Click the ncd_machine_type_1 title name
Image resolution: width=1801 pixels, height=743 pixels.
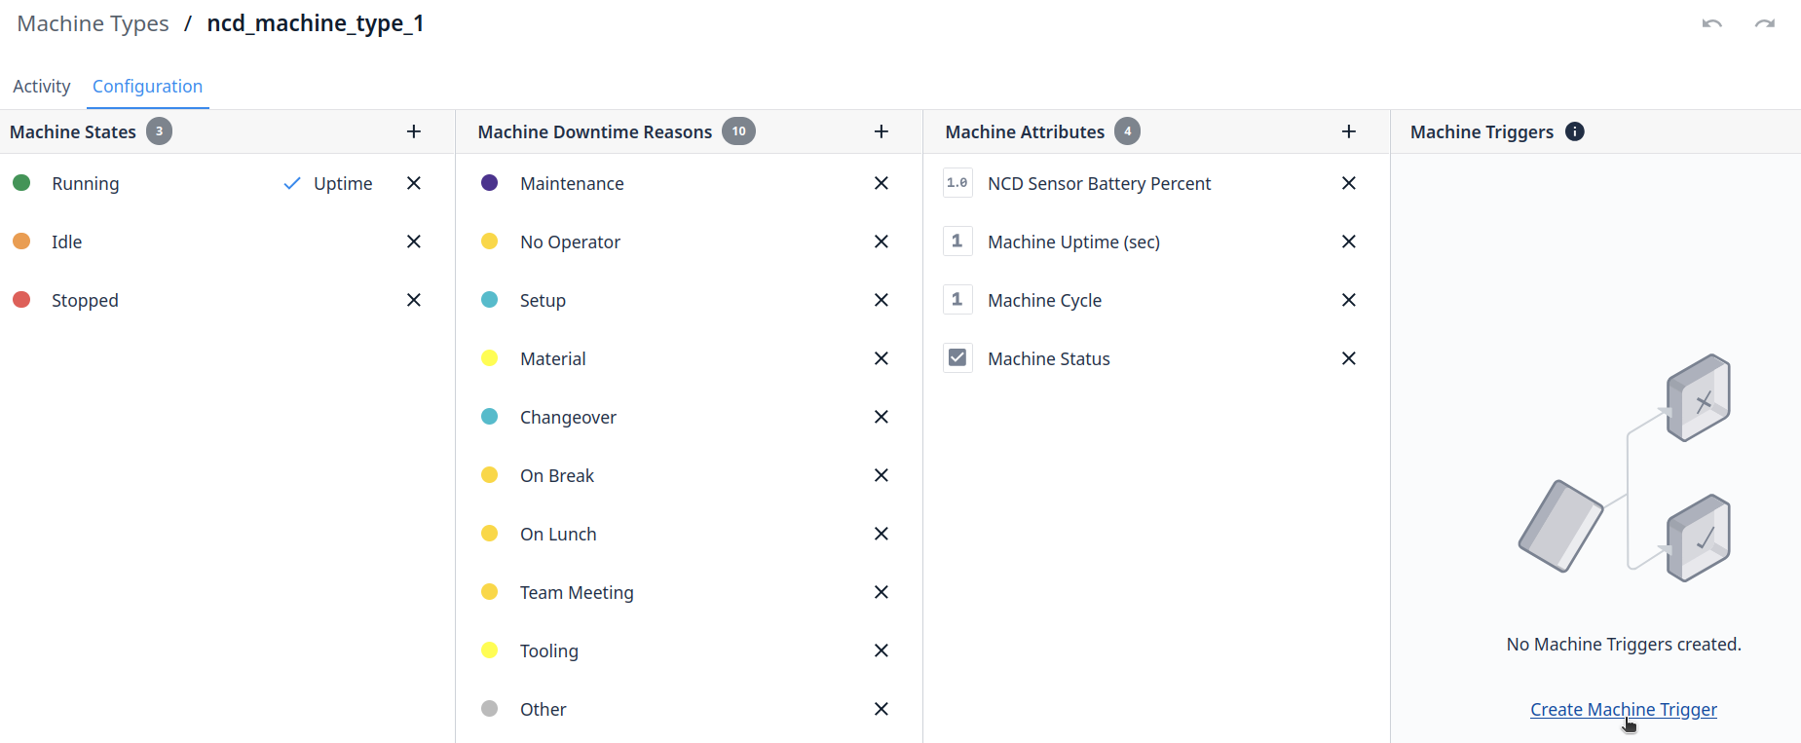click(316, 23)
